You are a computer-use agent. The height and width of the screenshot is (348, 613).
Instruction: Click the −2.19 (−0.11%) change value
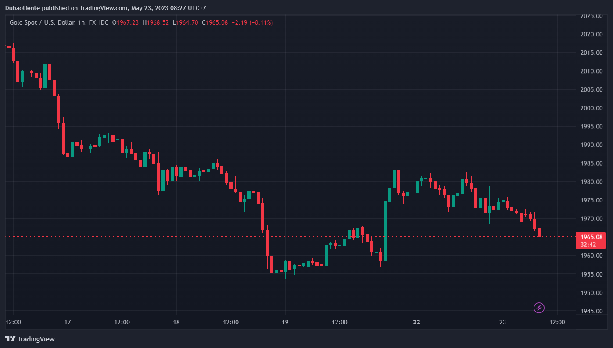point(252,22)
